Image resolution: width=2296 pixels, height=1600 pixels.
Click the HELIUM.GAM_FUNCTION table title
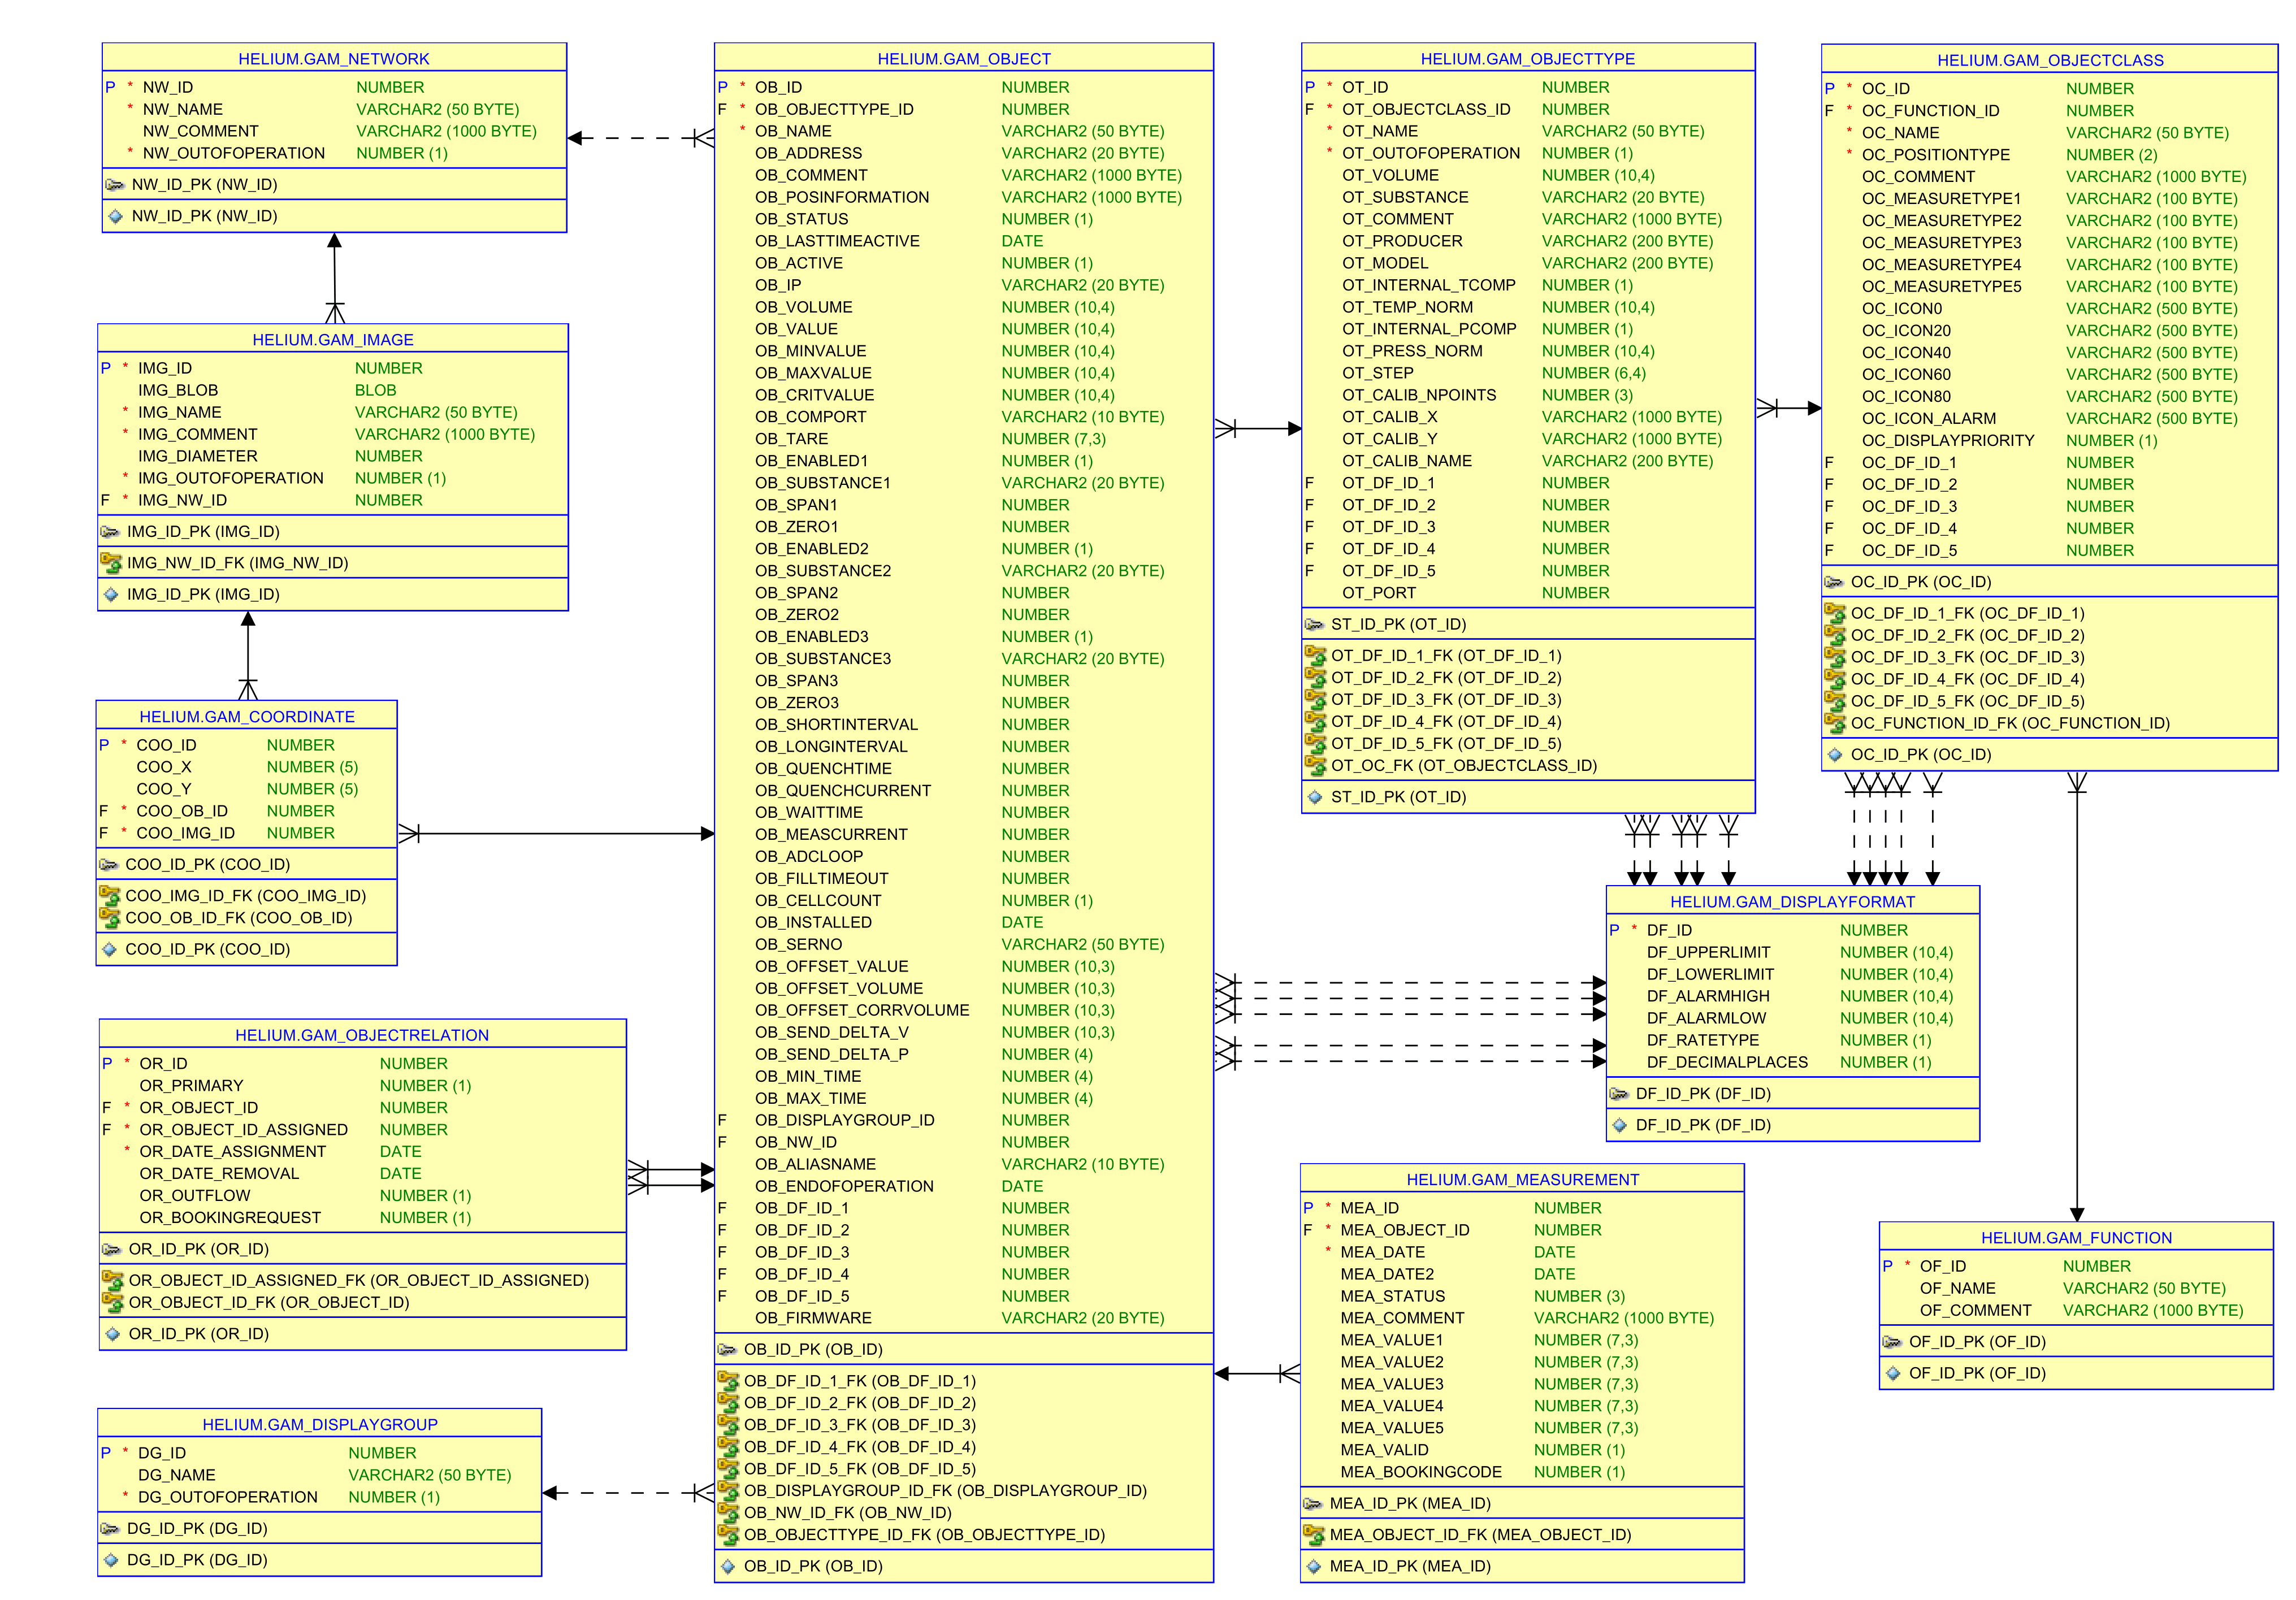click(x=2076, y=1238)
